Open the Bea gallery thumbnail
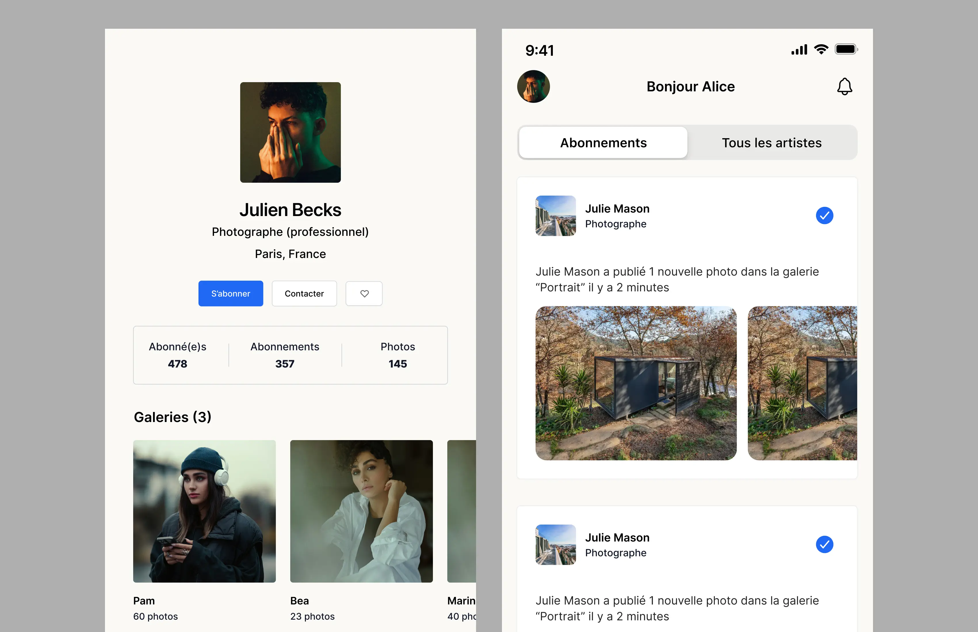 pos(361,511)
